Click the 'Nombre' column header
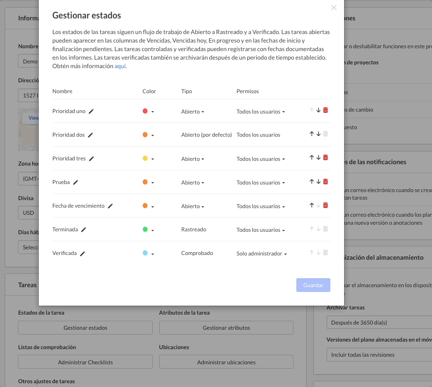This screenshot has height=387, width=432. pos(62,91)
